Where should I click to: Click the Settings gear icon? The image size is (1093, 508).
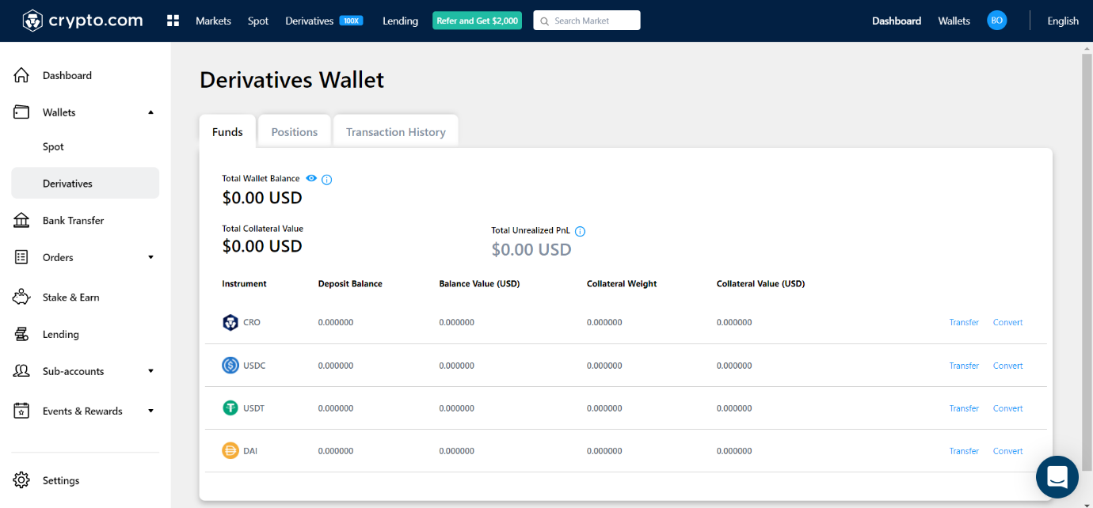(x=21, y=480)
